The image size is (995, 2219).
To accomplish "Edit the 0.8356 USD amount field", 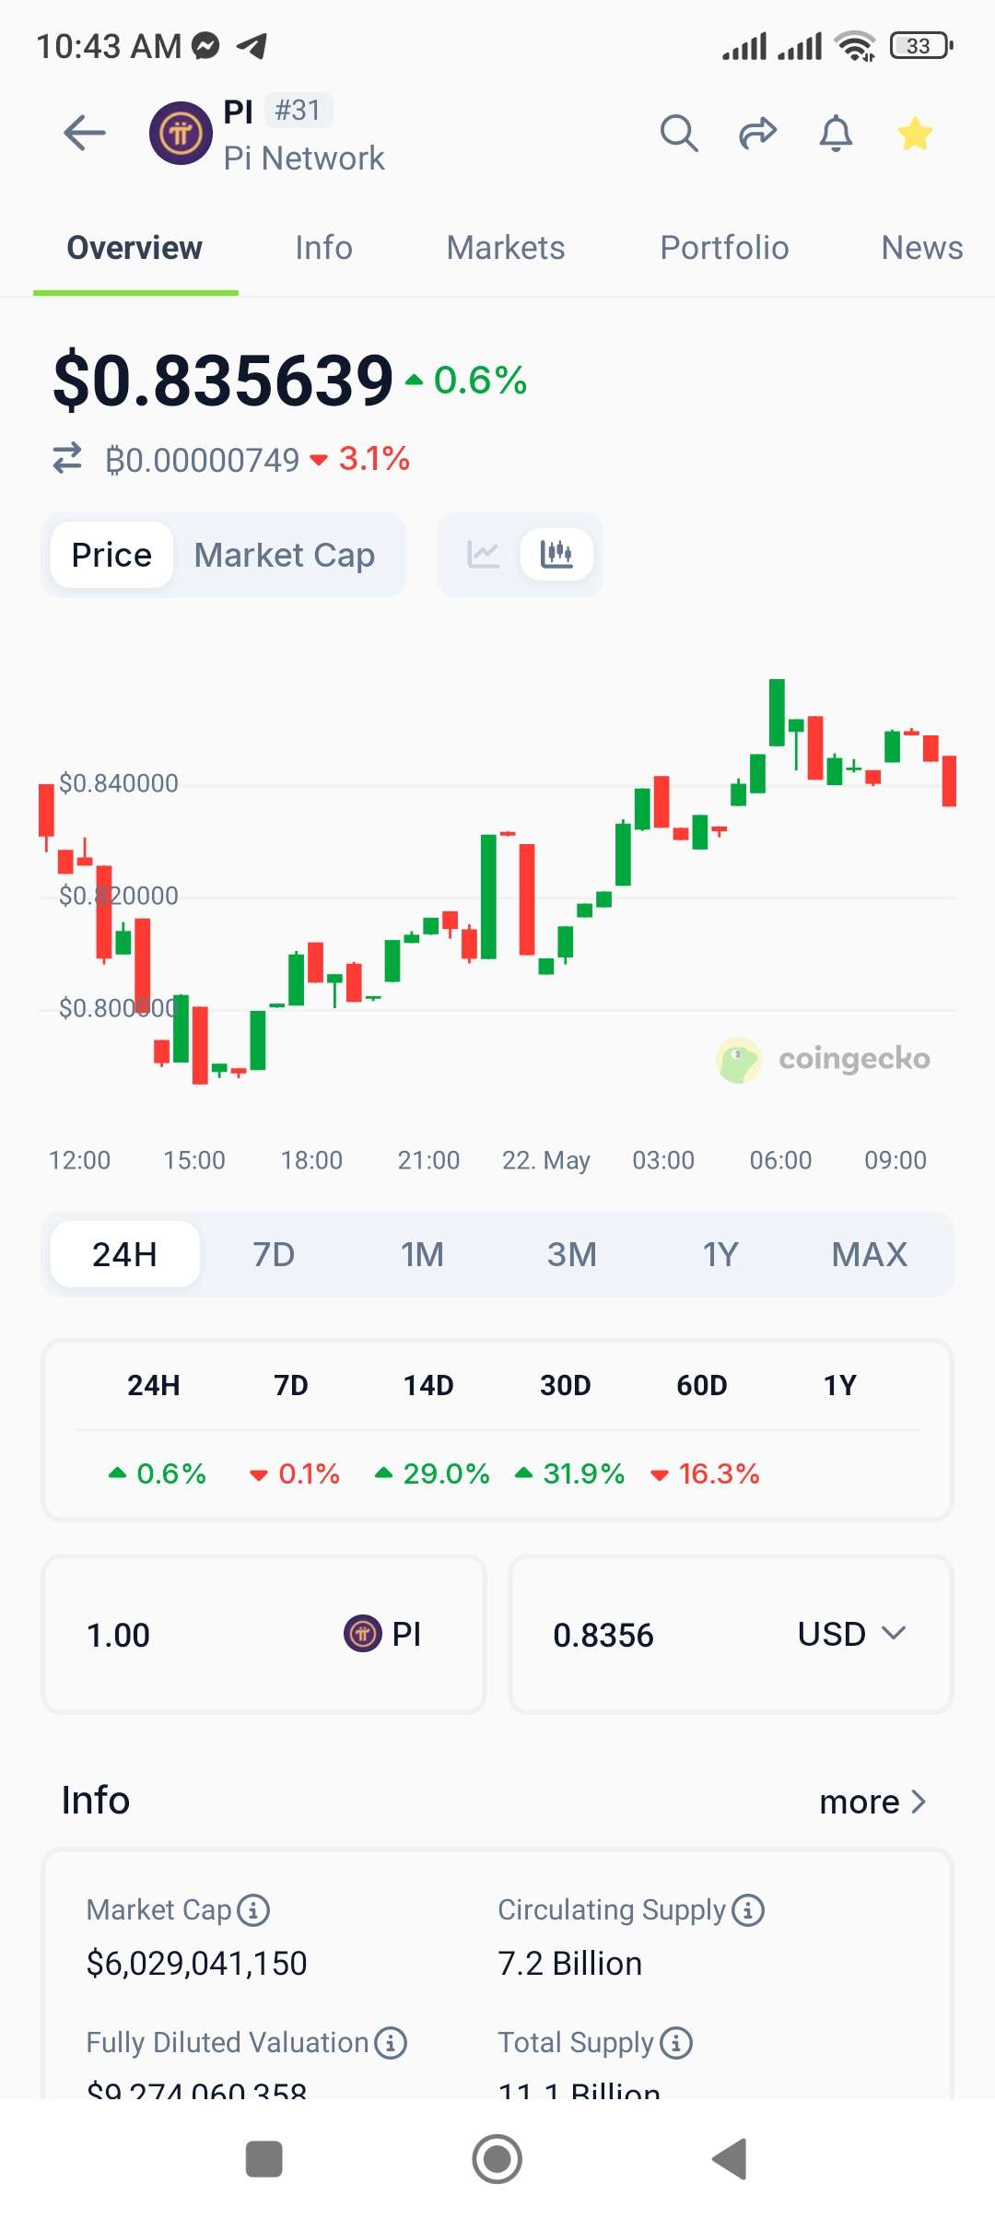I will (x=731, y=1634).
